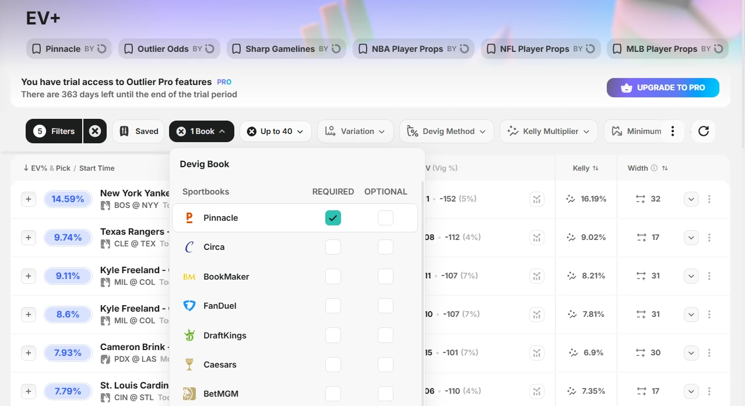Viewport: 745px width, 406px height.
Task: Add the Texas Rangers 9.74% pick
Action: pyautogui.click(x=29, y=238)
